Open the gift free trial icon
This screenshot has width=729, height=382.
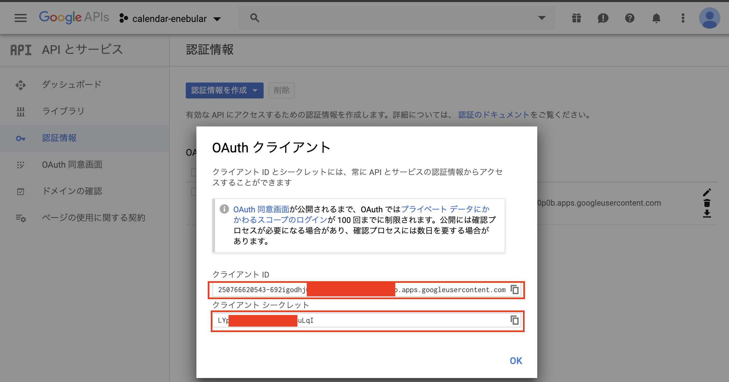[x=577, y=18]
